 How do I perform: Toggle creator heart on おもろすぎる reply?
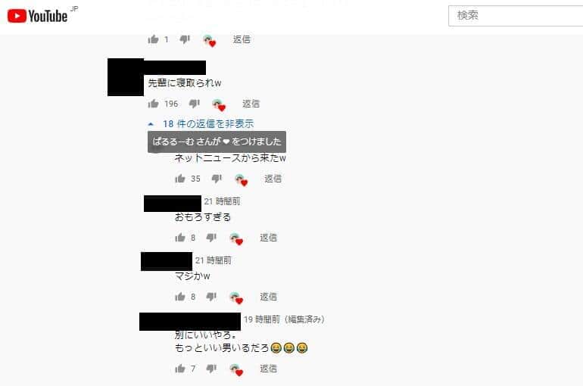tap(236, 239)
